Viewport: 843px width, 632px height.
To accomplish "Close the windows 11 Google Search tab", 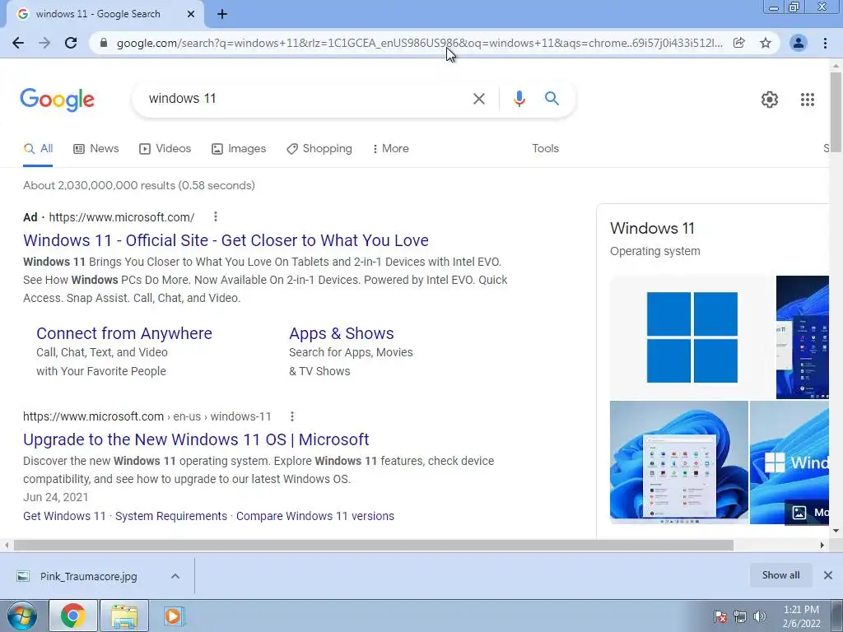I will pyautogui.click(x=191, y=14).
